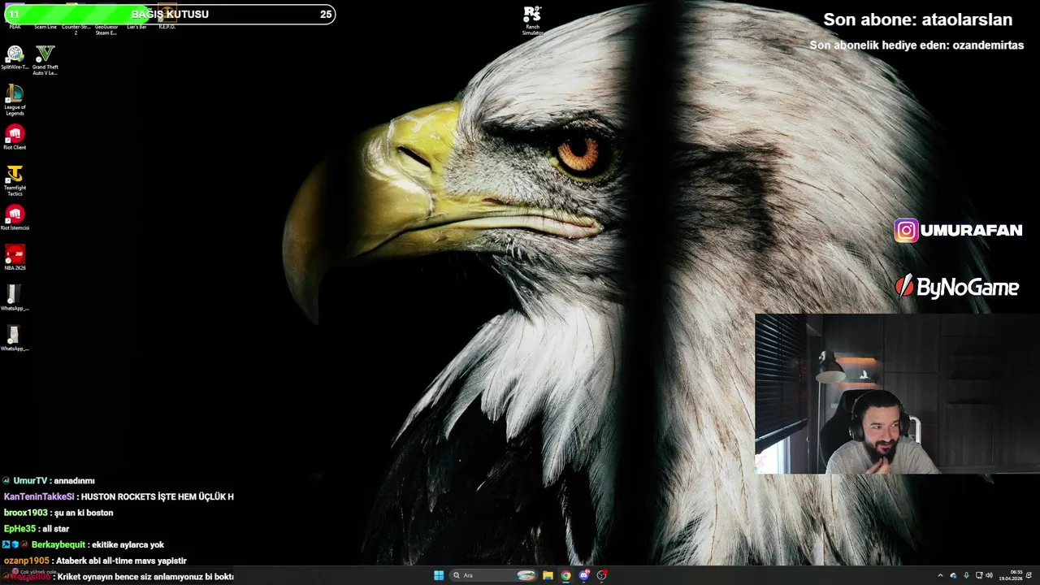Click the search highlight image in taskbar search
Image resolution: width=1040 pixels, height=585 pixels.
[x=526, y=575]
